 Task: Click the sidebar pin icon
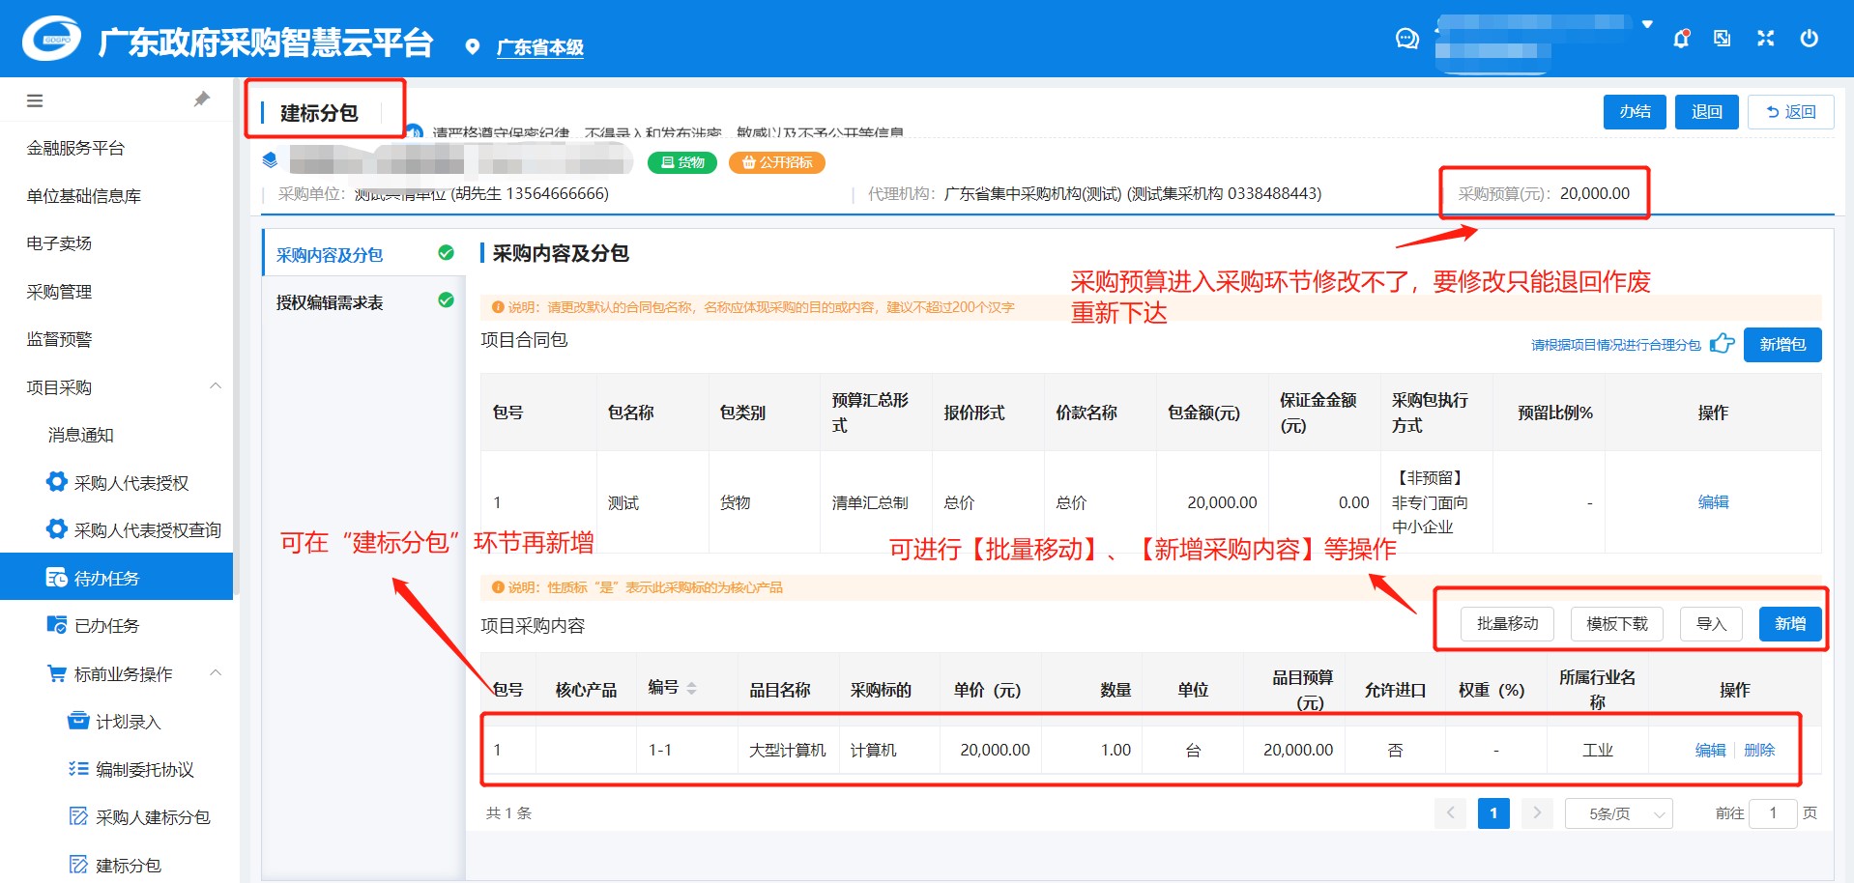202,100
